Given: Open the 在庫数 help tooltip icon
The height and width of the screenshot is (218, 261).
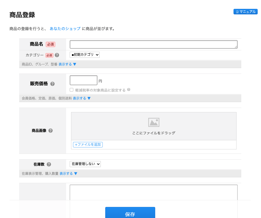Looking at the screenshot, I should (x=49, y=164).
